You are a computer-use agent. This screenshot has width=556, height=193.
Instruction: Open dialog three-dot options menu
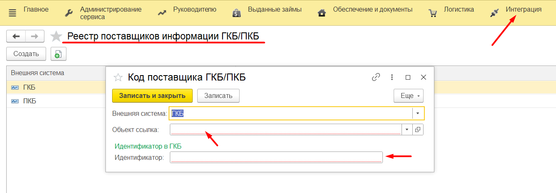point(392,77)
